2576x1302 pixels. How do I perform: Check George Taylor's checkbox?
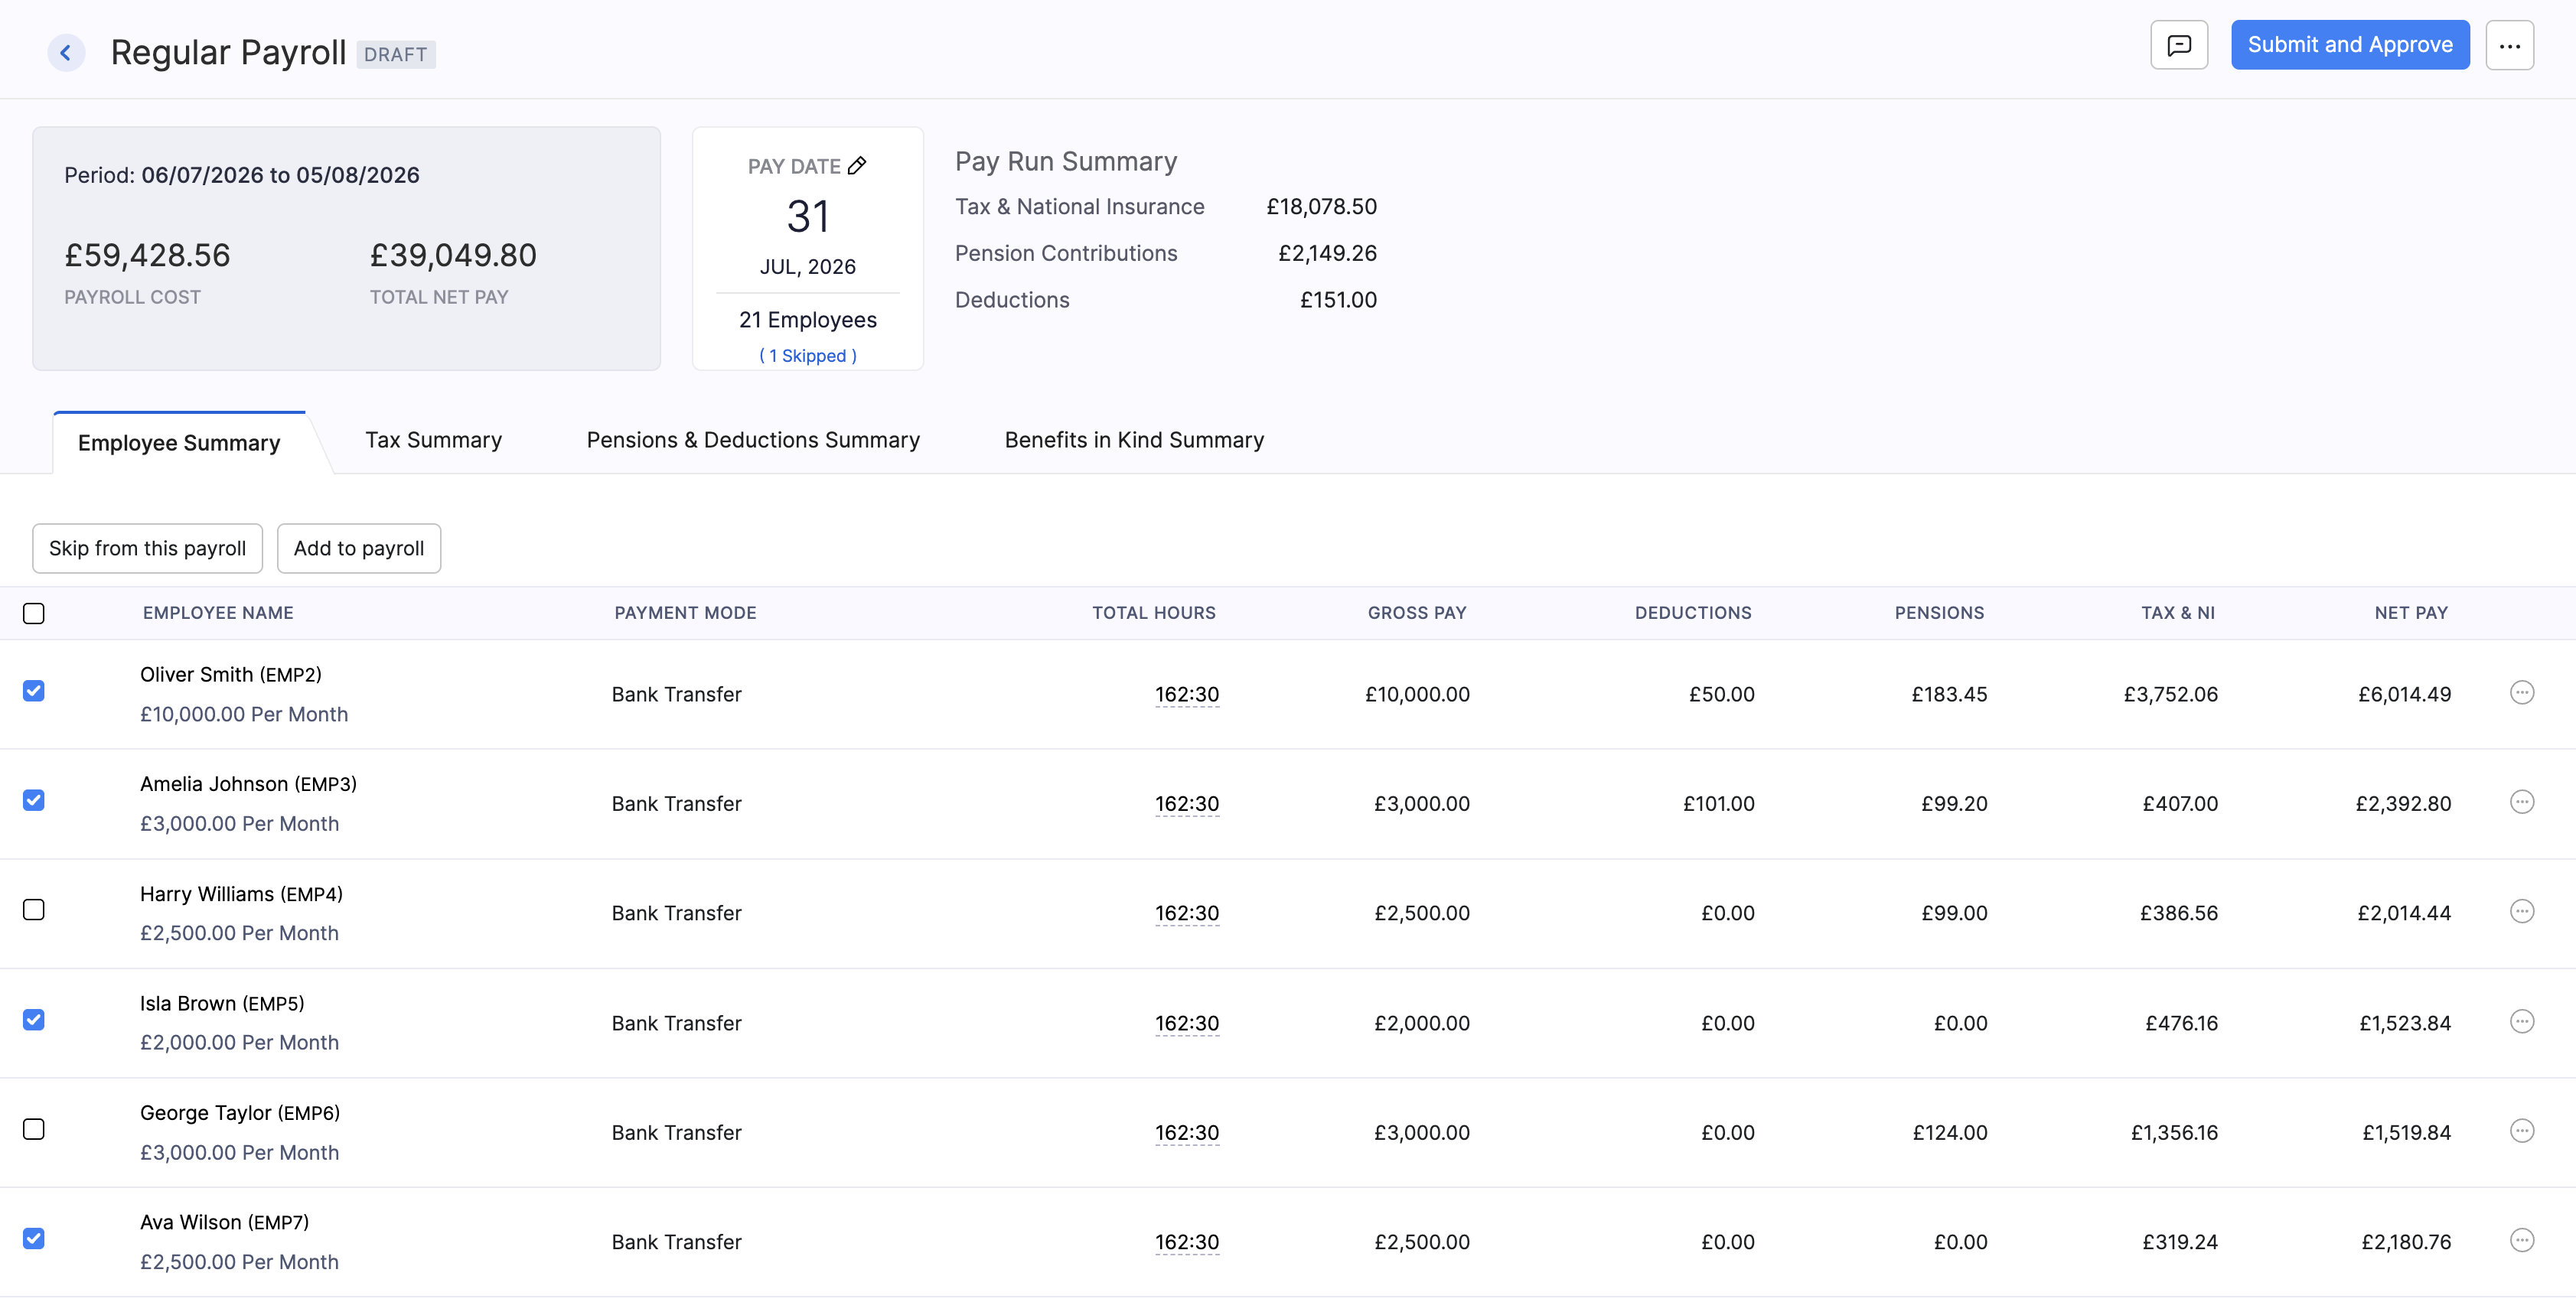pyautogui.click(x=34, y=1129)
